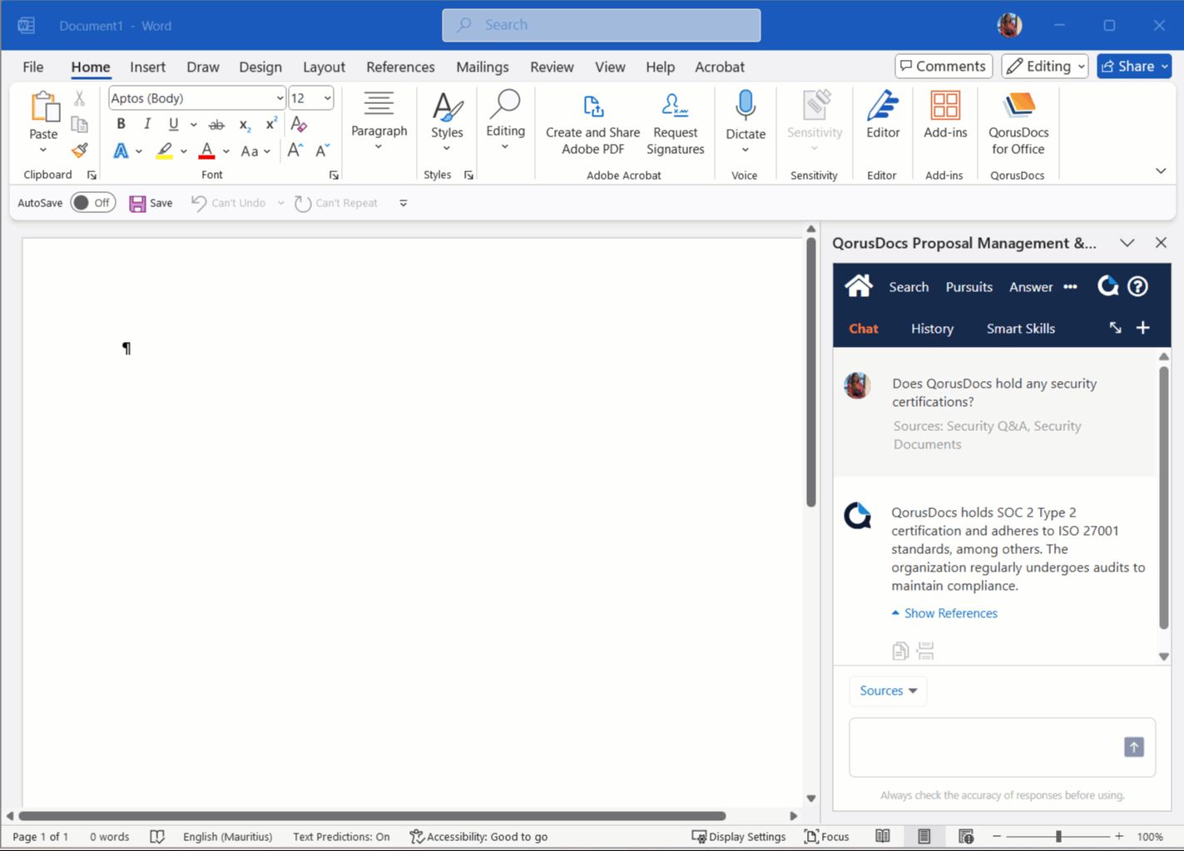Switch document view to Read Mode
The width and height of the screenshot is (1184, 851).
coord(883,836)
